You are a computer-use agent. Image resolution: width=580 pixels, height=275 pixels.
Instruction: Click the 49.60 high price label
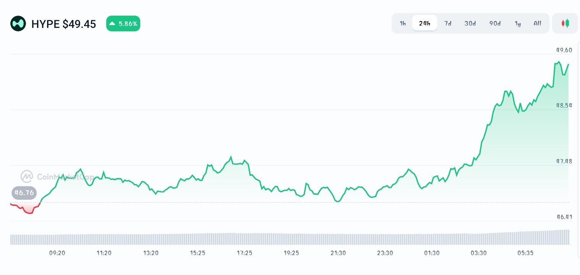pos(564,50)
